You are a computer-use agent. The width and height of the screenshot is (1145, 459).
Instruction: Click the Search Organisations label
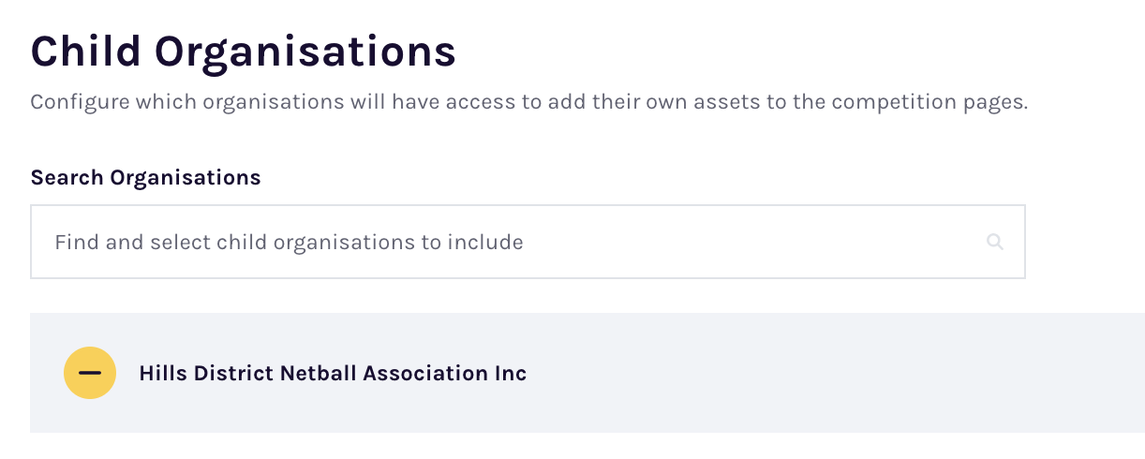[145, 177]
